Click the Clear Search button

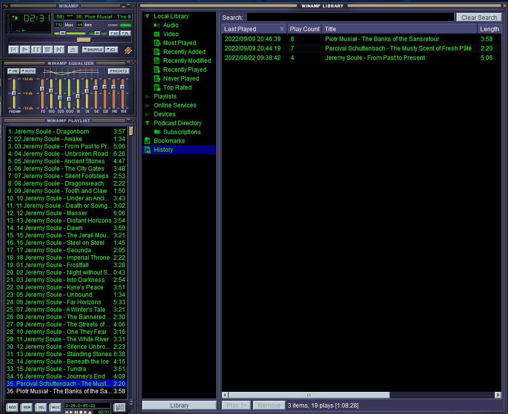(478, 17)
